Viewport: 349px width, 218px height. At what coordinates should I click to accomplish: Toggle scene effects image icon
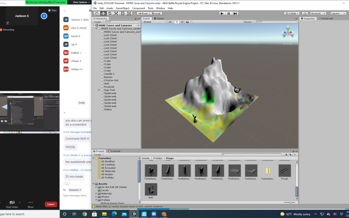coord(187,22)
